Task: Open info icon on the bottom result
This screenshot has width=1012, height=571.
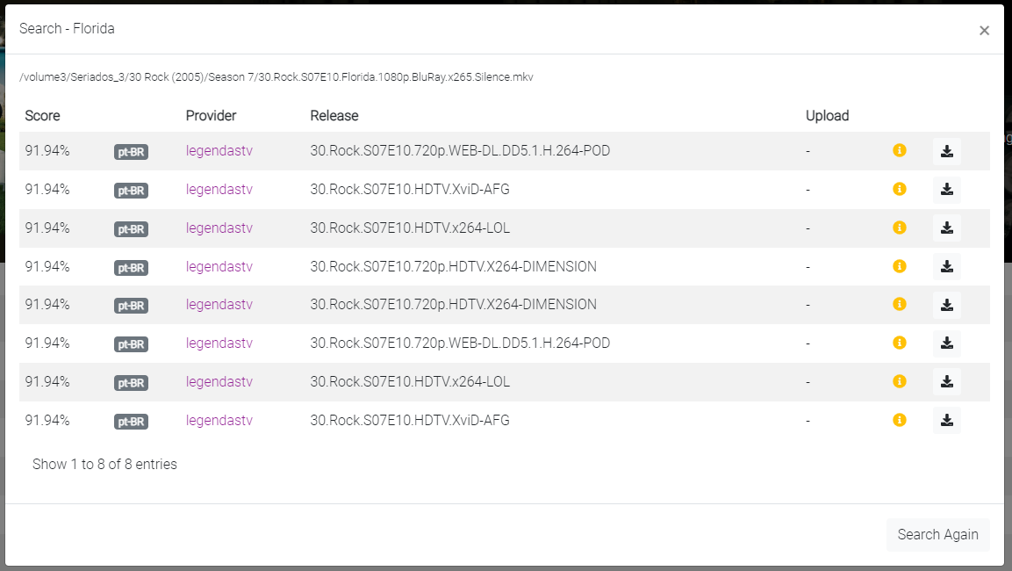Action: pos(899,420)
